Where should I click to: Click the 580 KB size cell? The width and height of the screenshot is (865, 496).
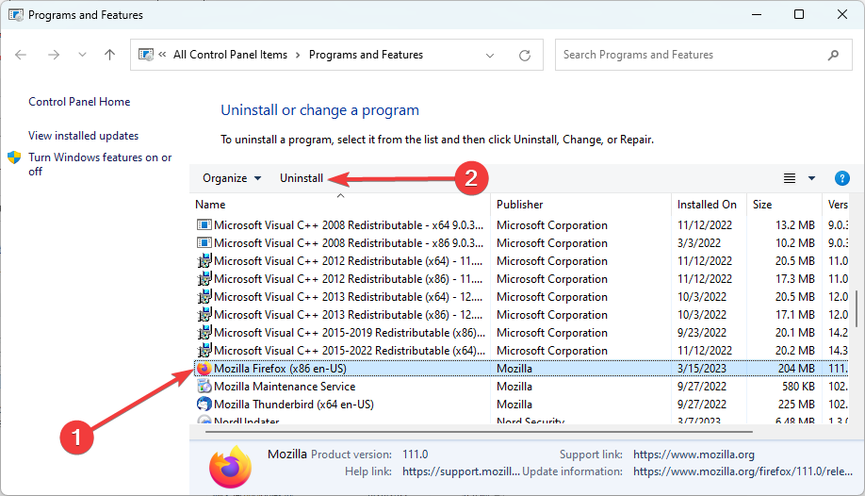(x=798, y=386)
